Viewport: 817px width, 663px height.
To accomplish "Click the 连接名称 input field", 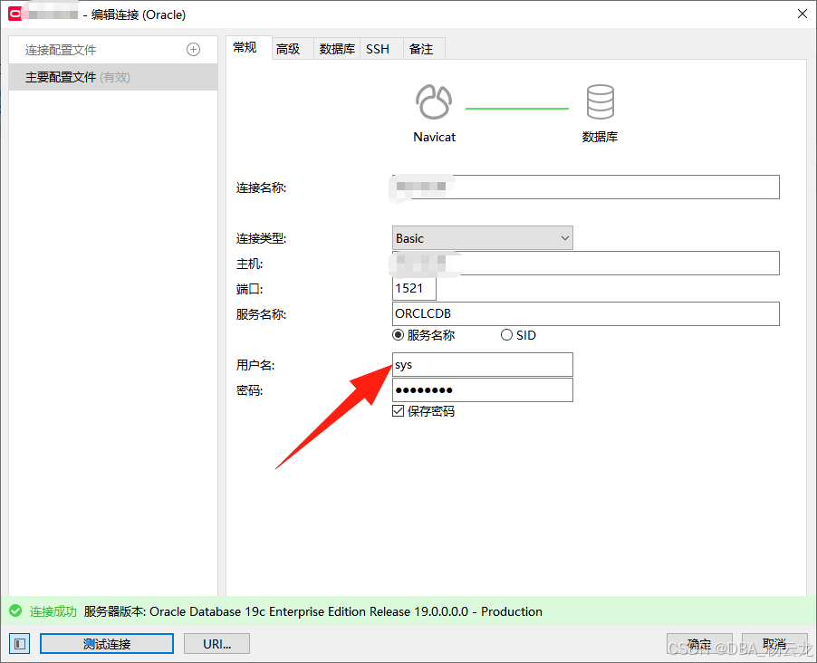I will coord(586,187).
